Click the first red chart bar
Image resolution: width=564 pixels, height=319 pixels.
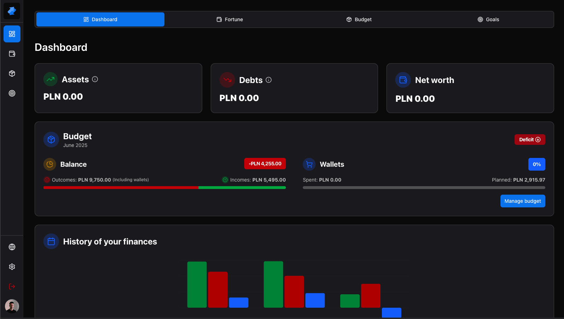tap(218, 290)
